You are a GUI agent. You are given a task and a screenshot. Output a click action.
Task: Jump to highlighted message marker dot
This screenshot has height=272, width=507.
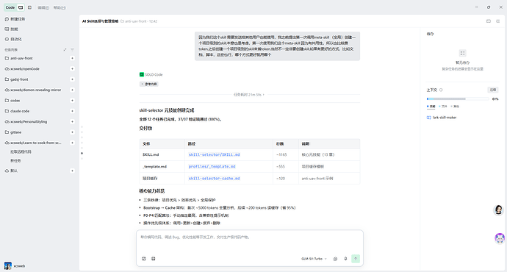click(x=82, y=154)
